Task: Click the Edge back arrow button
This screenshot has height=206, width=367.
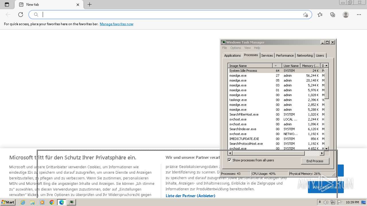Action: (8, 15)
